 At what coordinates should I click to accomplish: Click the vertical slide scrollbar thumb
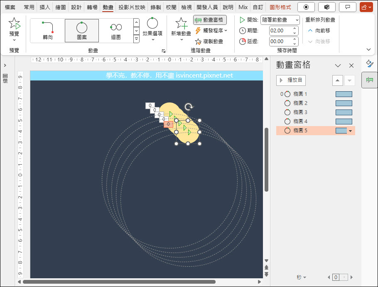coord(266,160)
